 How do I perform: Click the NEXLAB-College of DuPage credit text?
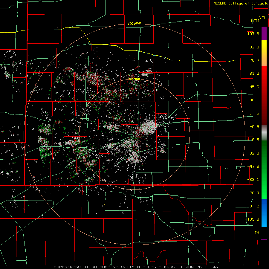click(241, 3)
